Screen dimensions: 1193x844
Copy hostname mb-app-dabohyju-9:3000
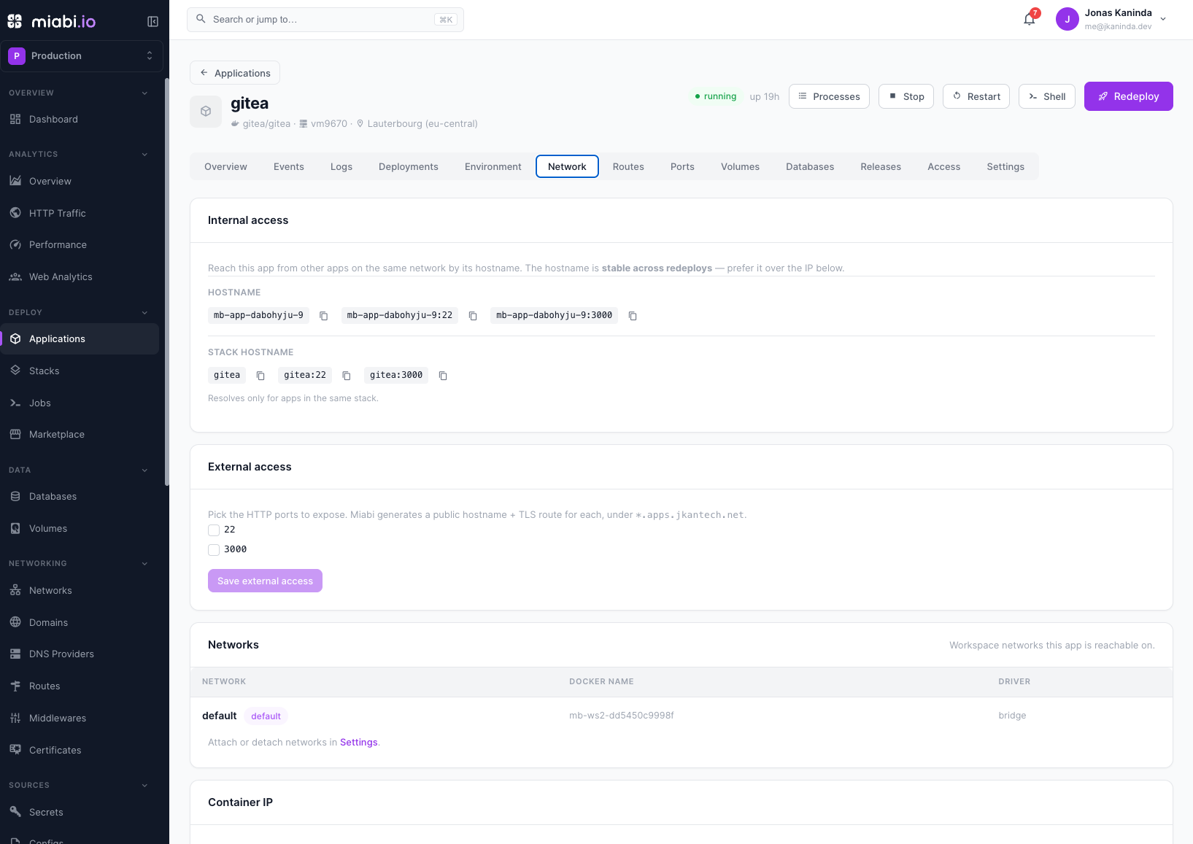(x=633, y=316)
